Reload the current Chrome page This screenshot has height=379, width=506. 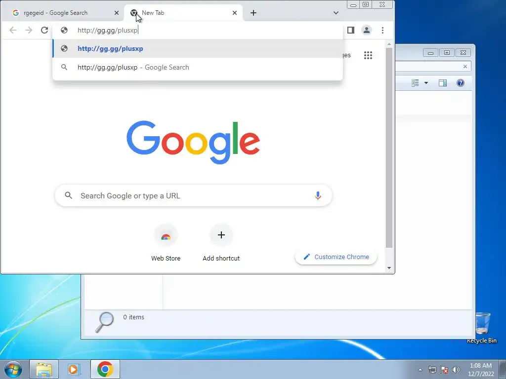click(x=44, y=30)
